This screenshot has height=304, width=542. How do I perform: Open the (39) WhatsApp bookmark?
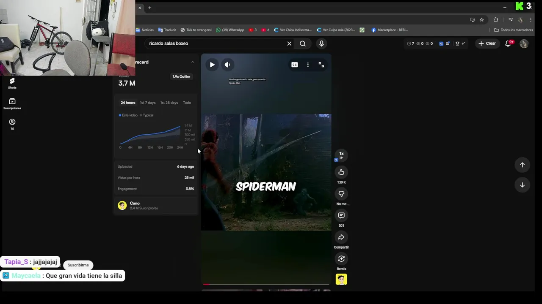(x=230, y=30)
